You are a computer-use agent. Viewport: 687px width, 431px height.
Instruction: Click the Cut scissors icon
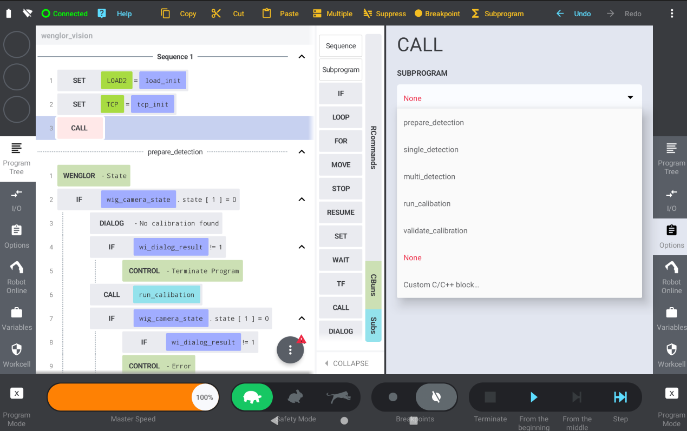[216, 14]
